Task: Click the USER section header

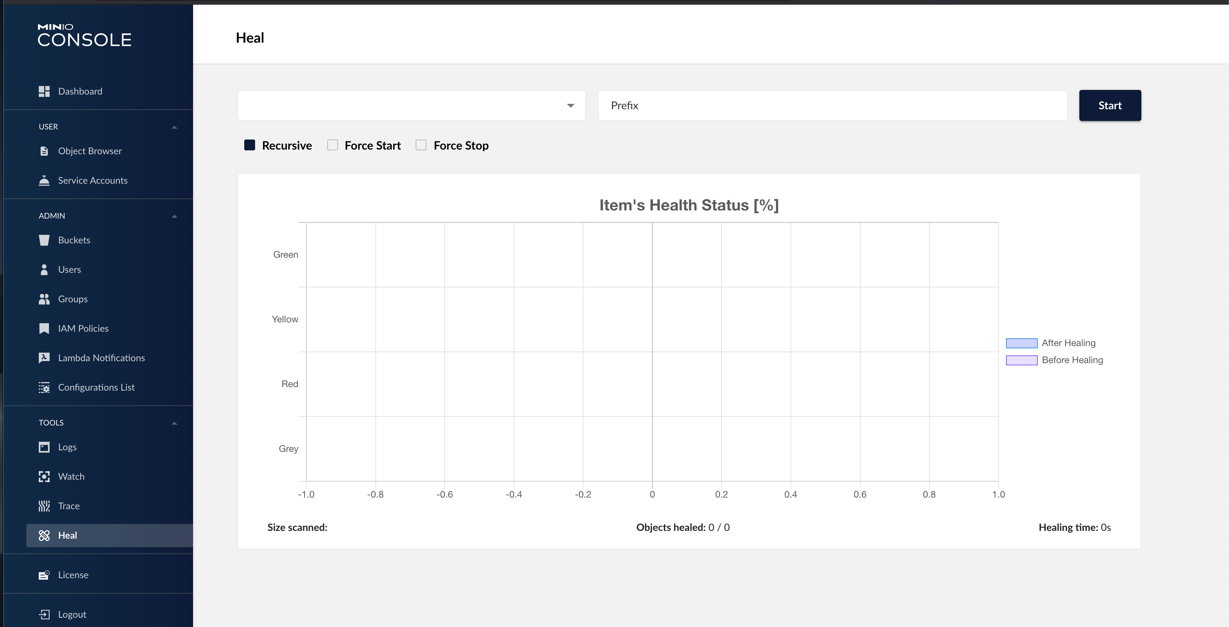Action: pyautogui.click(x=48, y=126)
